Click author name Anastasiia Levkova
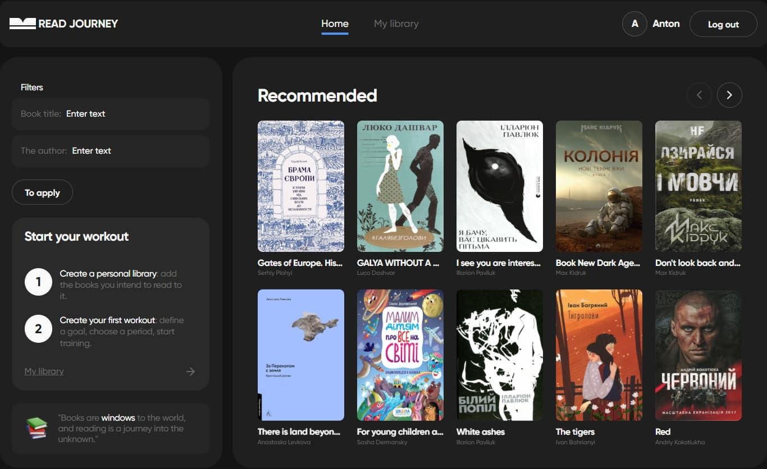The height and width of the screenshot is (469, 767). point(284,442)
